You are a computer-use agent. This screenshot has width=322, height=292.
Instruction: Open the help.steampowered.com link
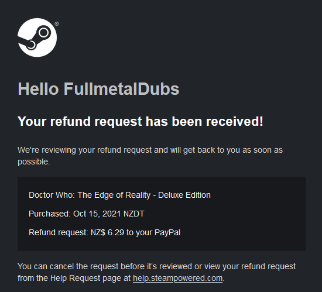pos(177,279)
